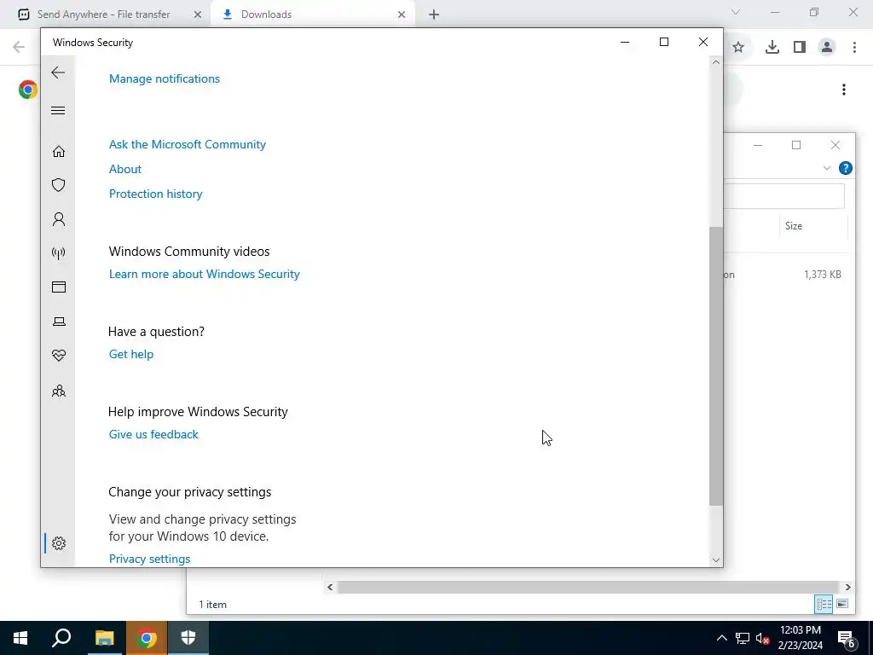Viewport: 873px width, 655px height.
Task: Click scroll up arrow in Windows Security
Action: coord(716,62)
